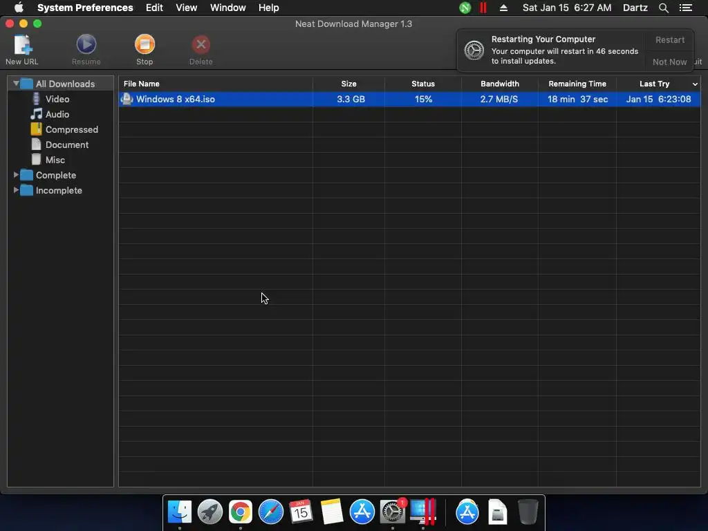Open the Help menu
Image resolution: width=708 pixels, height=531 pixels.
click(x=269, y=8)
